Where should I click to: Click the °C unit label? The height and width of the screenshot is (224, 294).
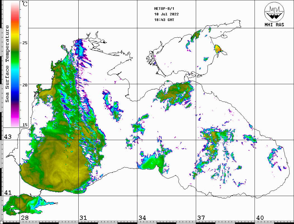25,4
